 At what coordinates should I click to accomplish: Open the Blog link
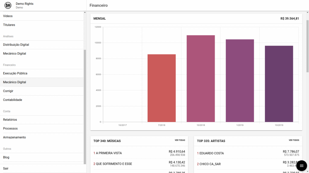[x=6, y=157]
